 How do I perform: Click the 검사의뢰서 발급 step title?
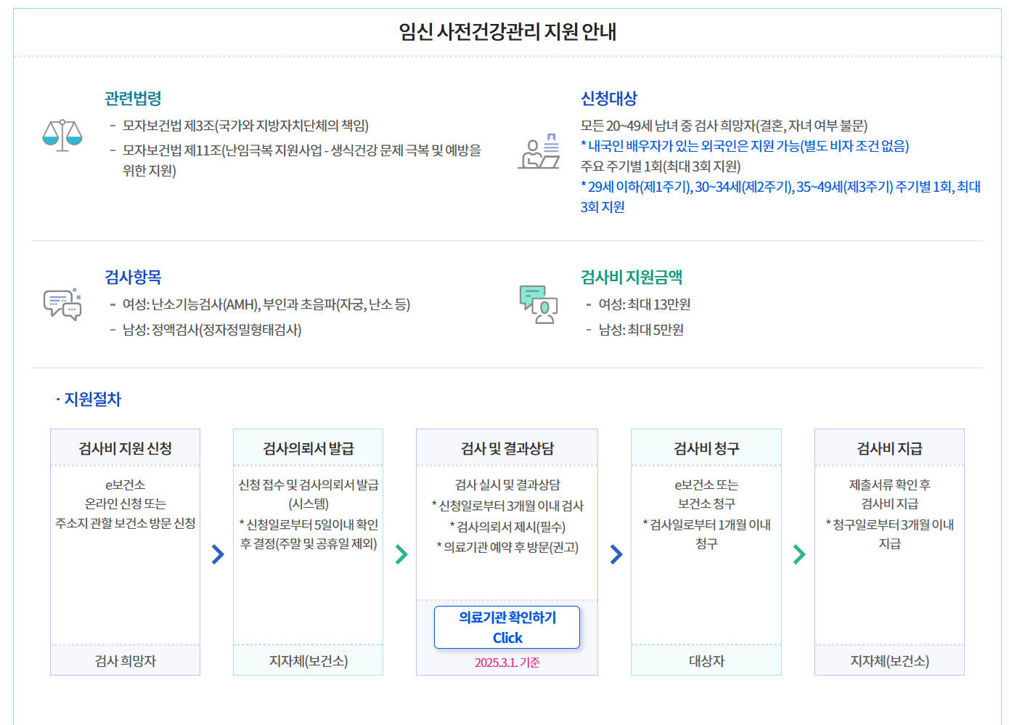coord(309,448)
